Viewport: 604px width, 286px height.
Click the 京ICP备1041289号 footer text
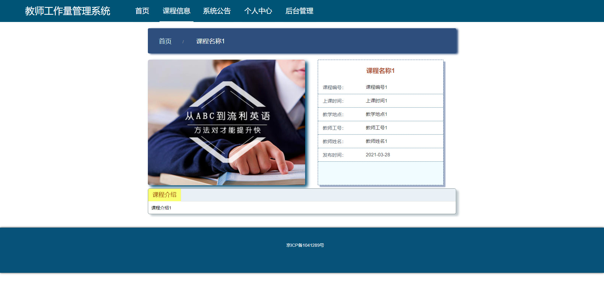pos(305,245)
